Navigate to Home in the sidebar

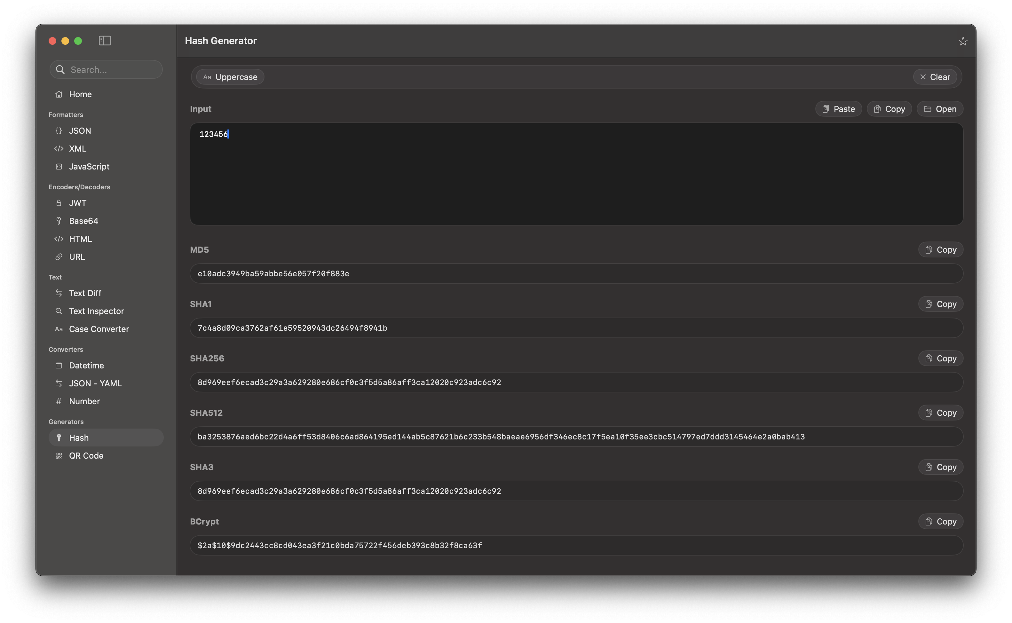pyautogui.click(x=80, y=94)
